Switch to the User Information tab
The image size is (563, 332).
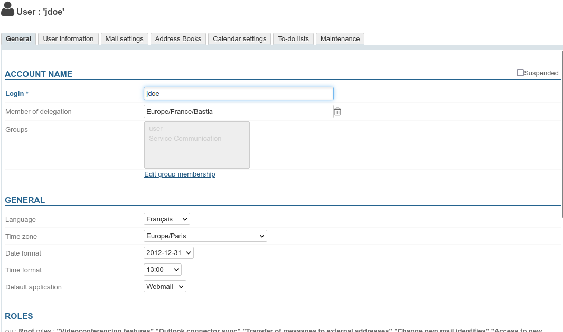pyautogui.click(x=68, y=39)
